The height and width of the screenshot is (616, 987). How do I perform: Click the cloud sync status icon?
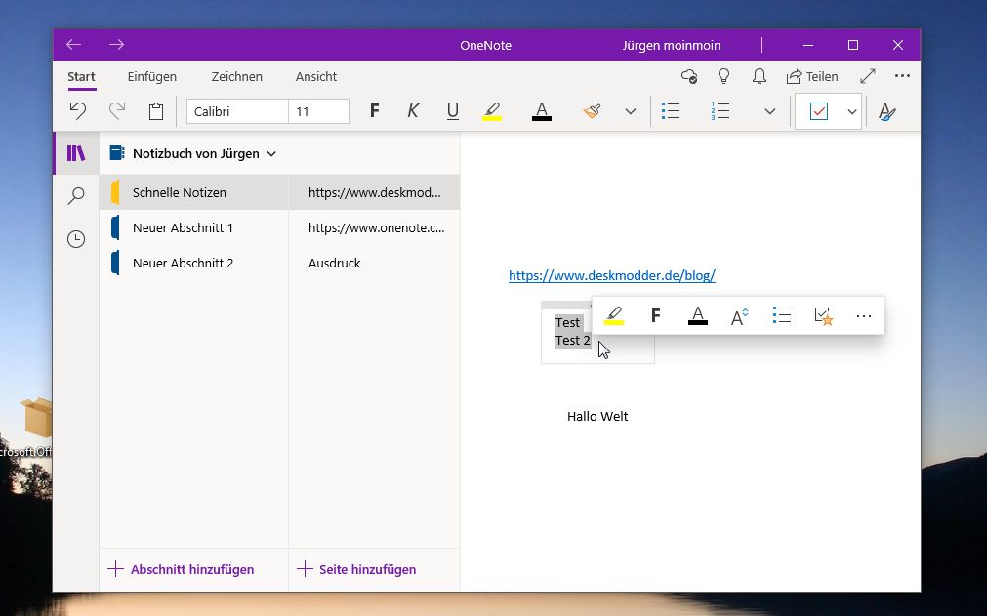(x=689, y=77)
